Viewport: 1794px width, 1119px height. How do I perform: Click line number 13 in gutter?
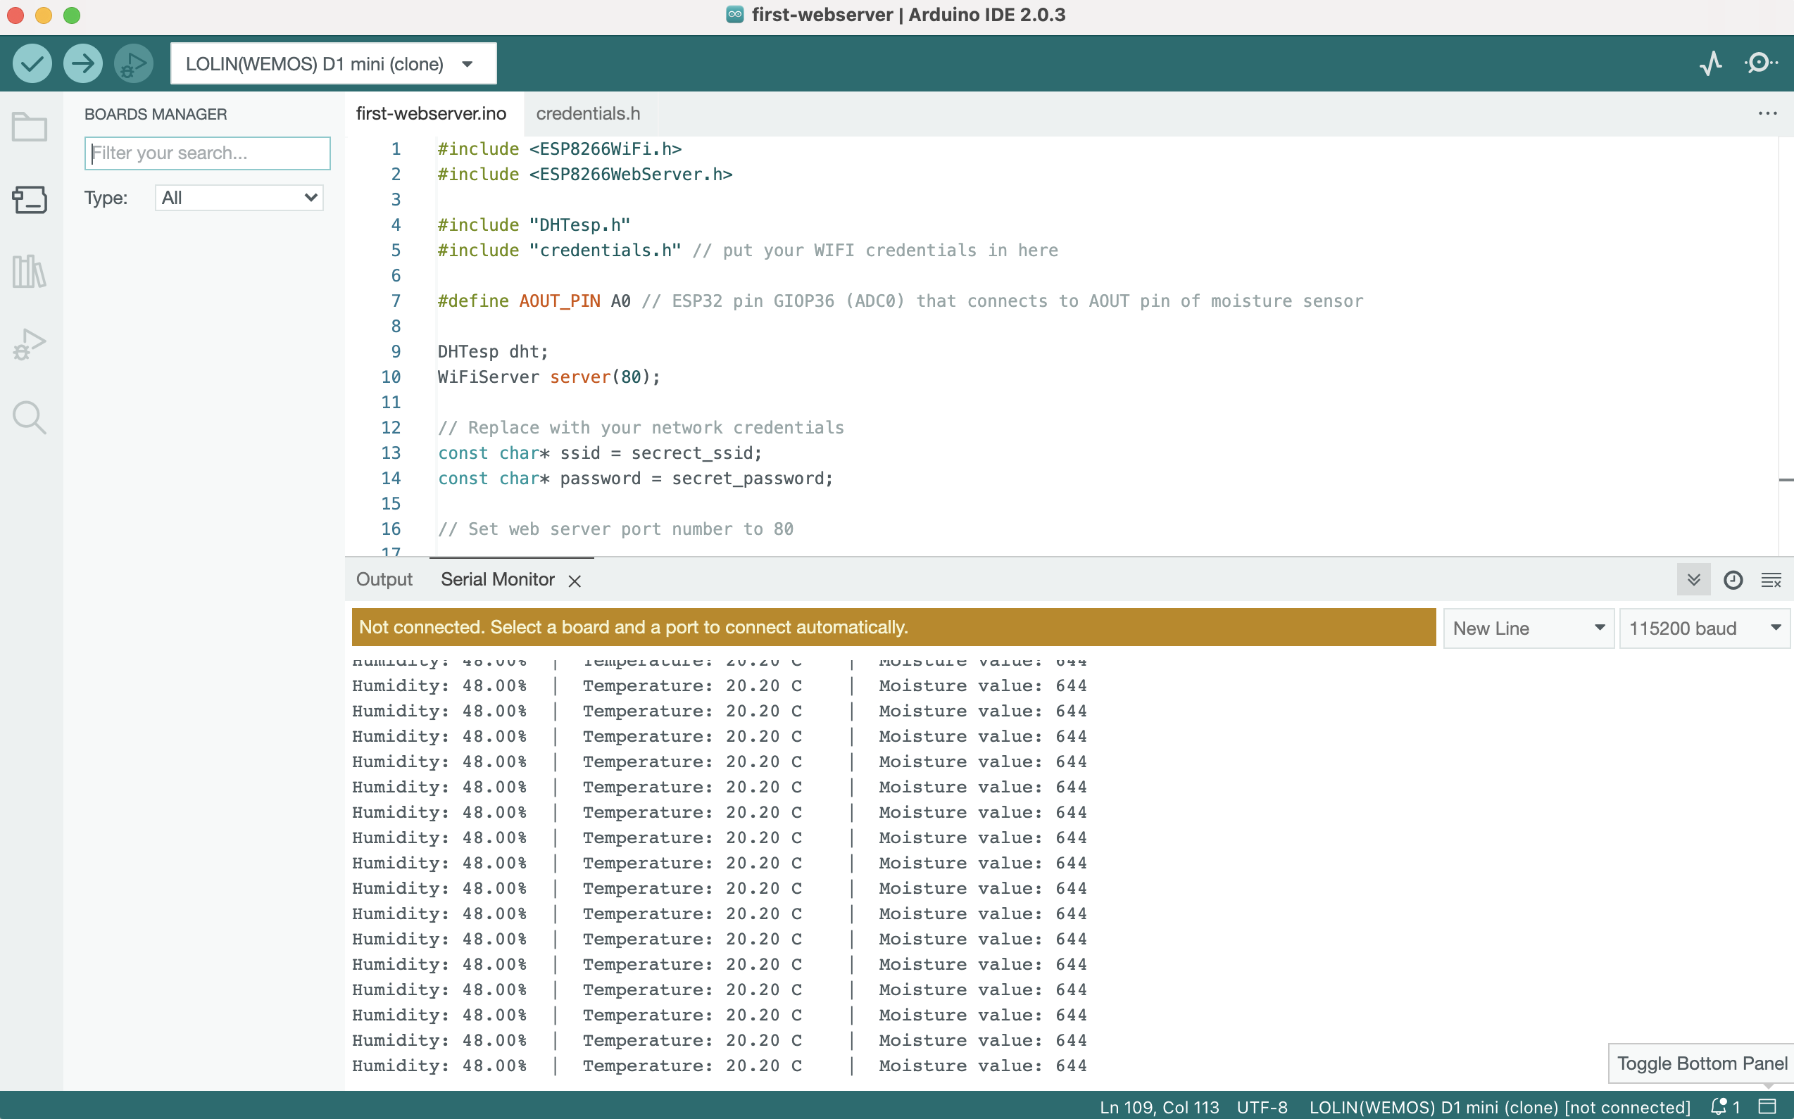click(390, 453)
